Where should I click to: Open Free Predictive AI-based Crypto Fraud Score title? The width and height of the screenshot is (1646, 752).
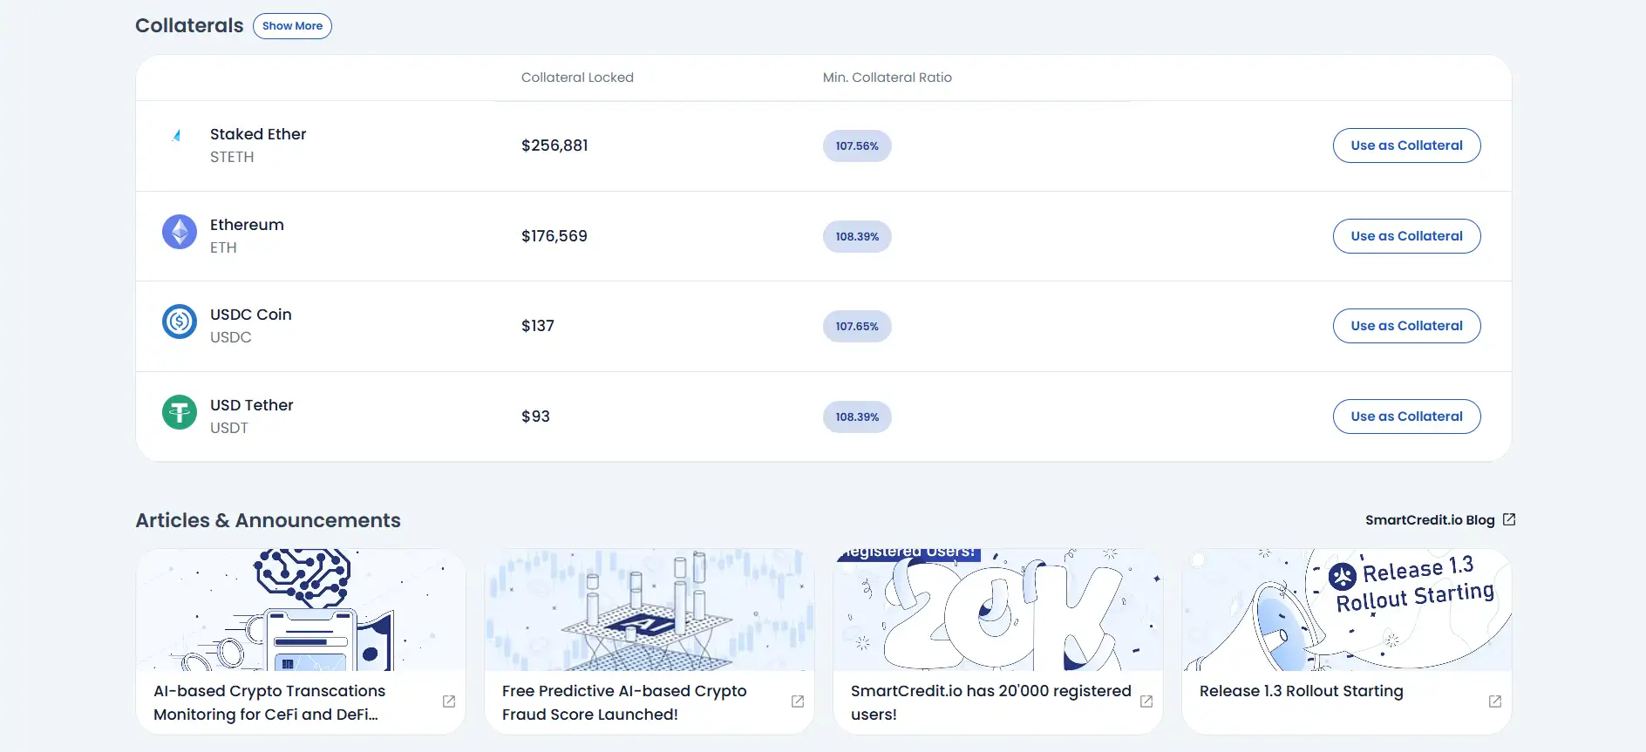(x=624, y=702)
